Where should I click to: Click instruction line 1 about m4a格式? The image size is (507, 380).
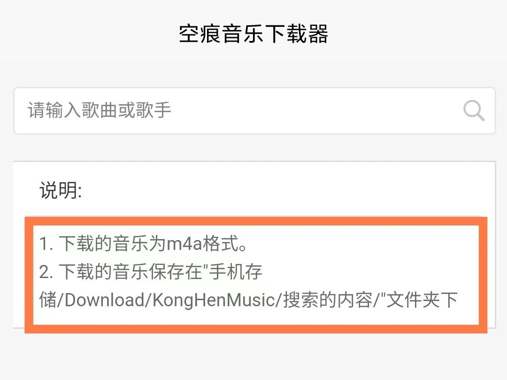143,243
